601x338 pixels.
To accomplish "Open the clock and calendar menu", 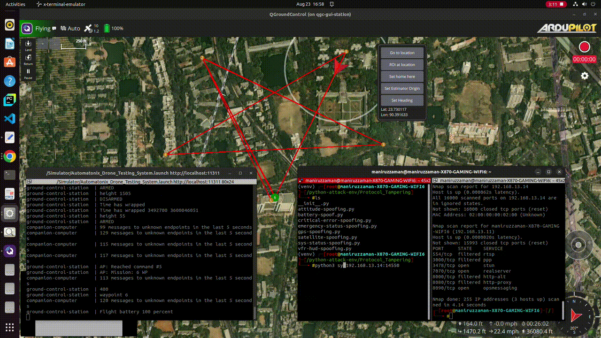I will point(310,4).
